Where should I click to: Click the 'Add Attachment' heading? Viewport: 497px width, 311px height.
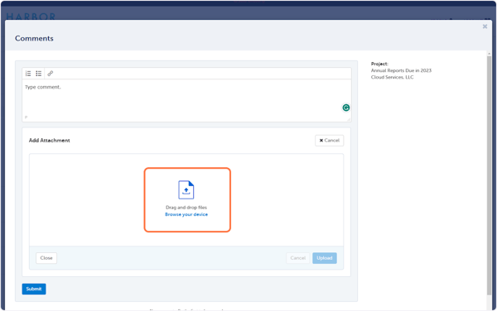pos(50,141)
